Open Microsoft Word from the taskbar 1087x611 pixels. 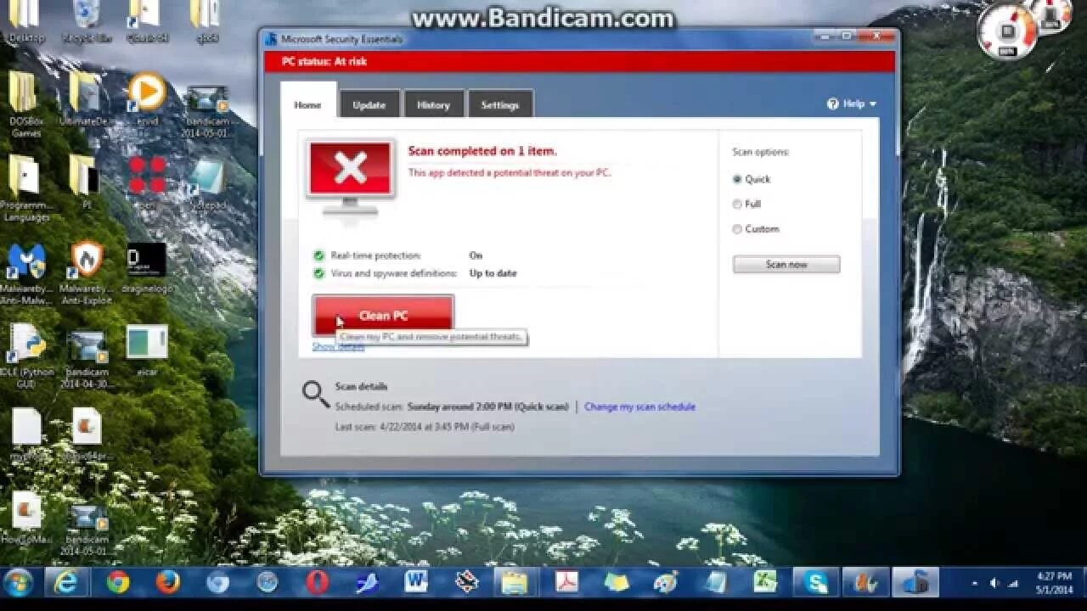[416, 582]
